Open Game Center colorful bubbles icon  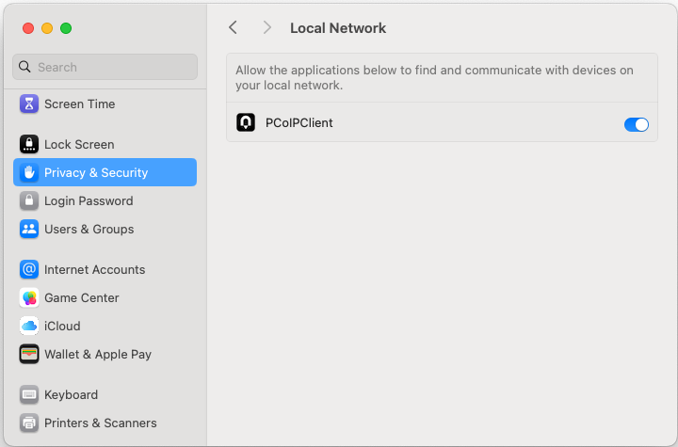(29, 298)
